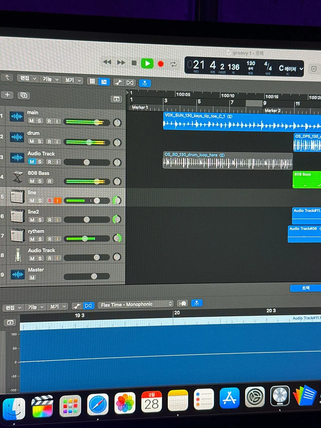This screenshot has height=428, width=321.
Task: Add a new track with plus icon
Action: [7, 95]
